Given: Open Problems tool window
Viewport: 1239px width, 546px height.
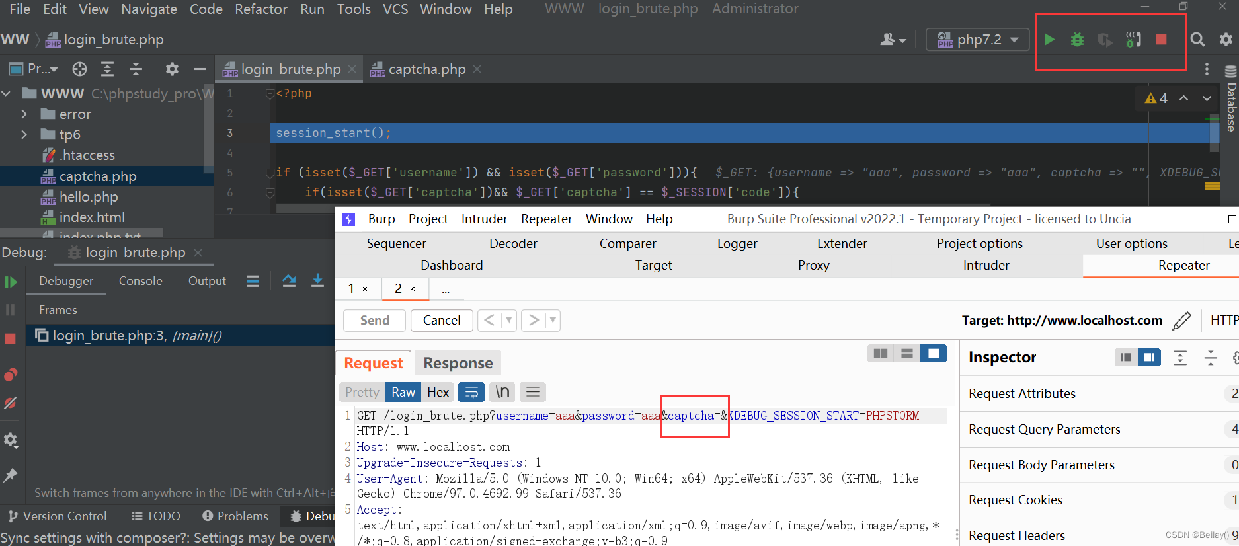Looking at the screenshot, I should pyautogui.click(x=235, y=516).
